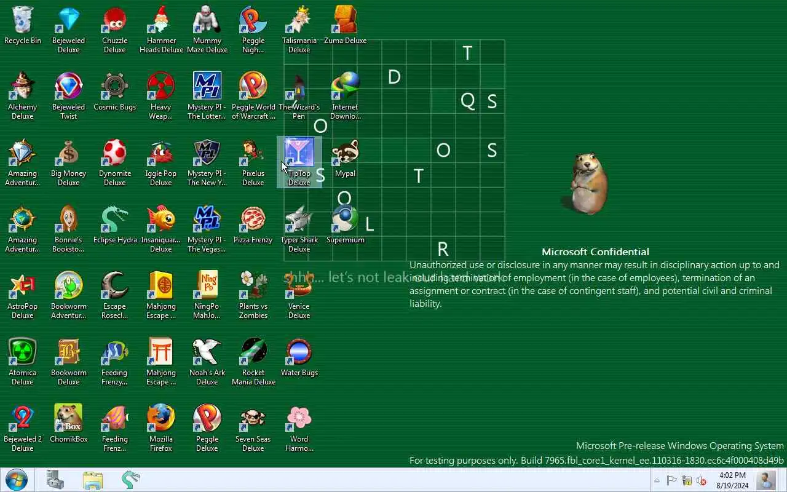Viewport: 787px width, 492px height.
Task: Open the Heavy Weapon radiation icon
Action: tap(161, 96)
